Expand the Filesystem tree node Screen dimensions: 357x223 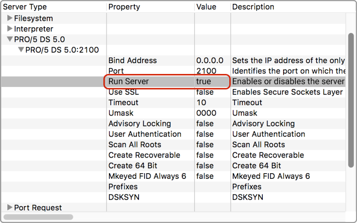10,18
